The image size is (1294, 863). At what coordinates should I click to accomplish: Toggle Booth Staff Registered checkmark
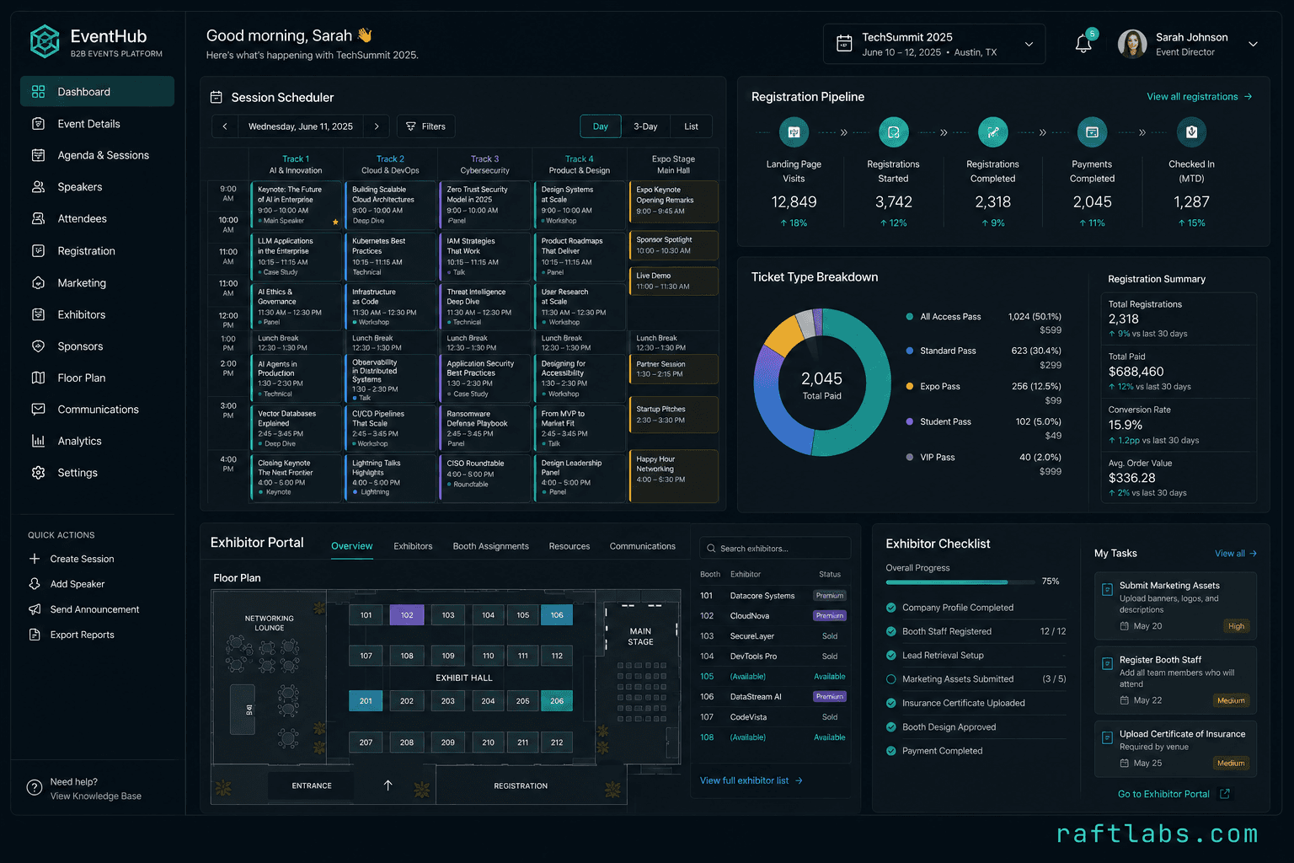[891, 631]
